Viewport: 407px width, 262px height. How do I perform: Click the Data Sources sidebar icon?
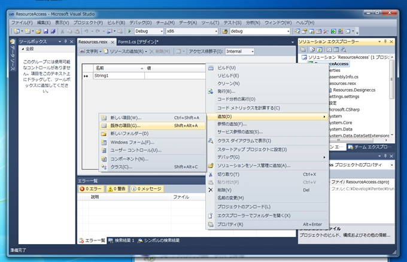(x=13, y=41)
